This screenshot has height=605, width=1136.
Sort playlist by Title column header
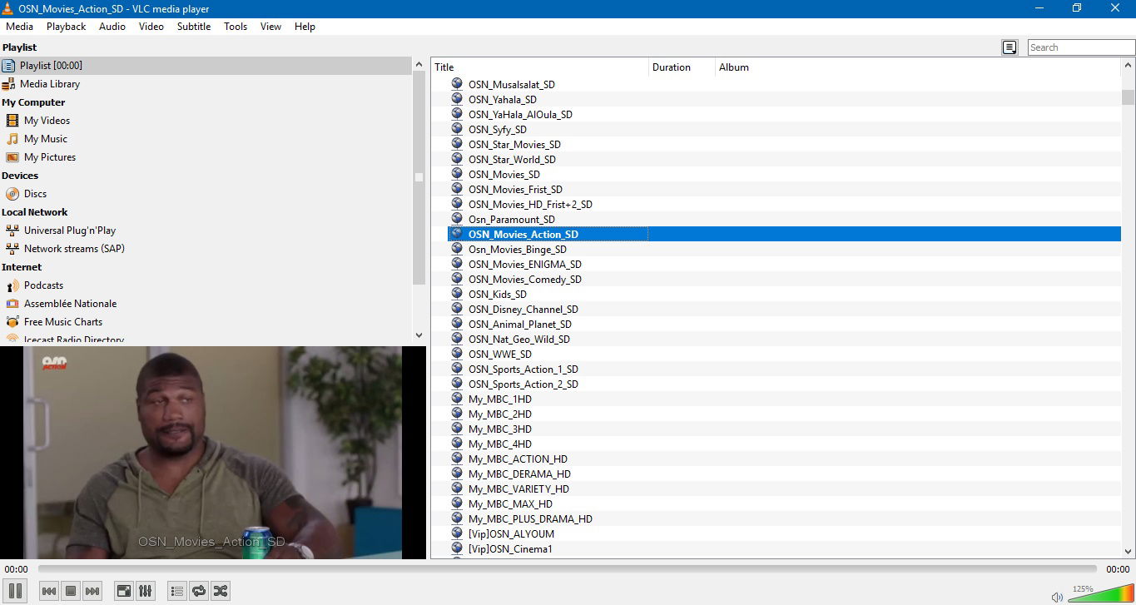(x=539, y=67)
